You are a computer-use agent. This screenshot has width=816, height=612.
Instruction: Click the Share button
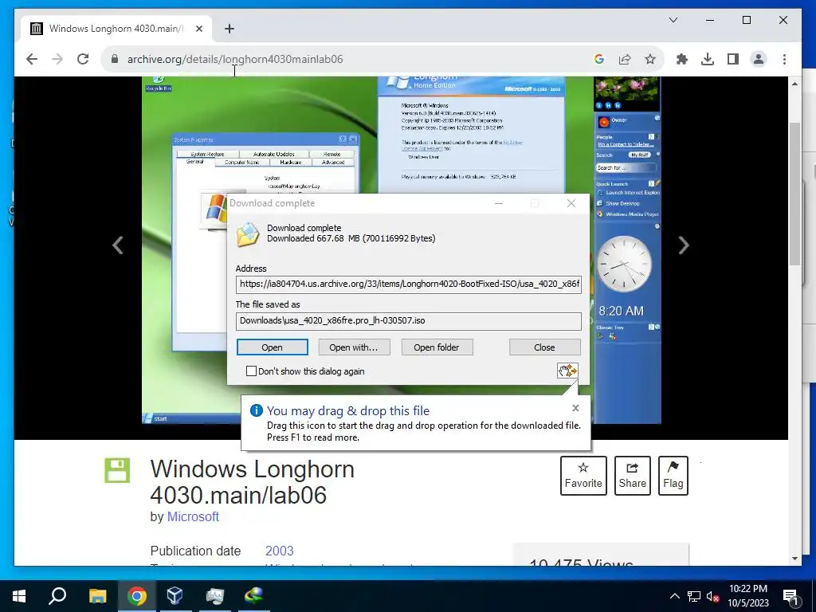[632, 476]
